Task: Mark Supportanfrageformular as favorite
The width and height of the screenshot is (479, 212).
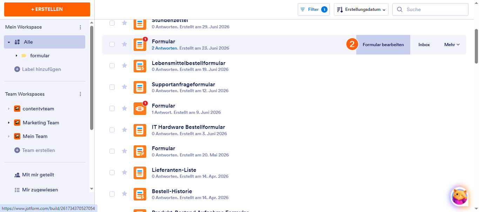Action: [x=124, y=87]
